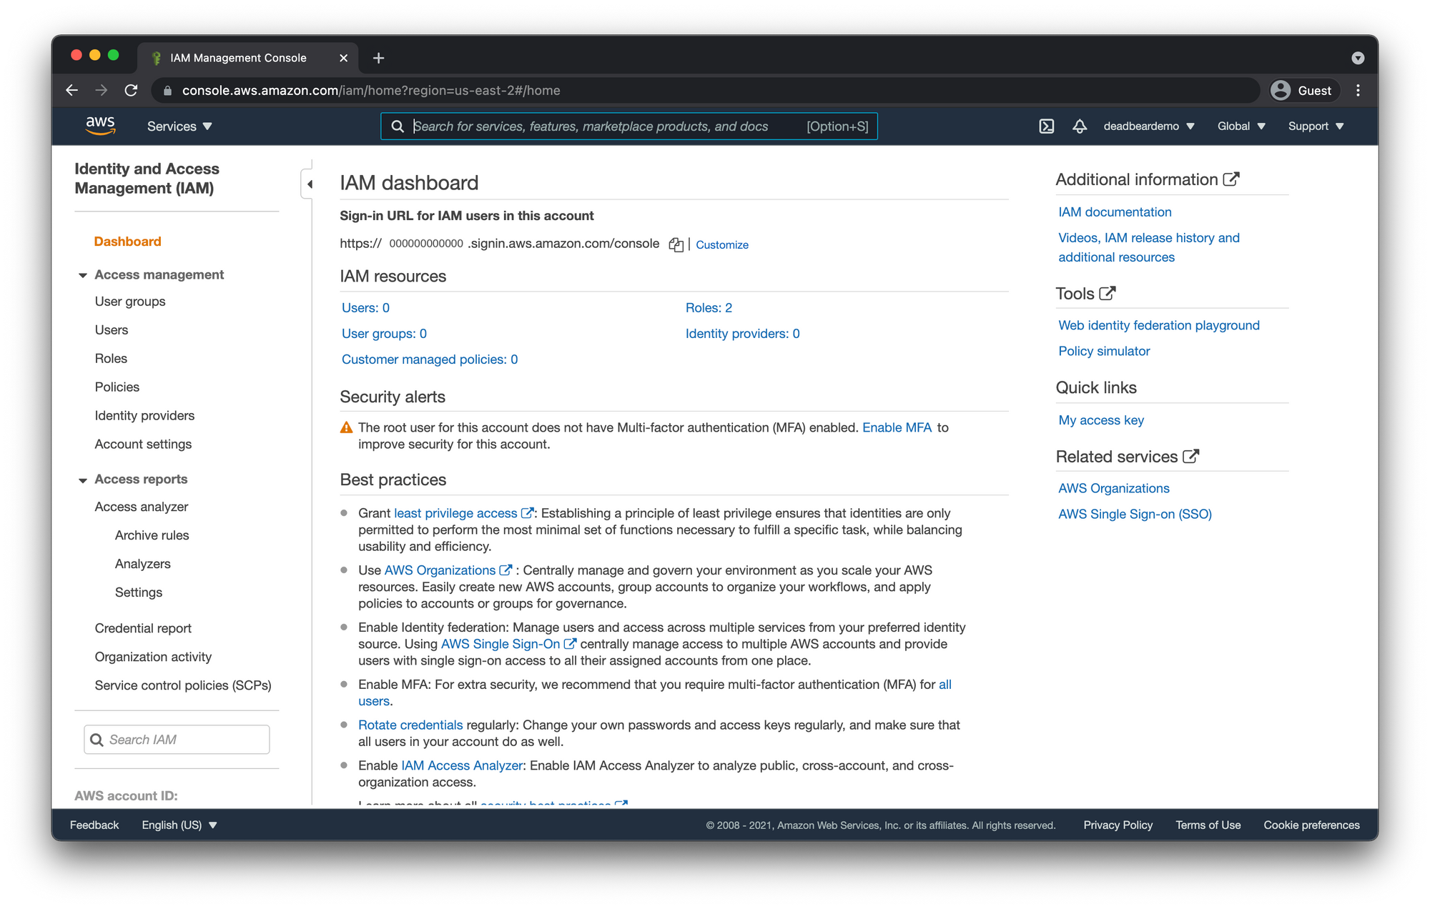Copy the sign-in URL with copy icon
The image size is (1430, 909).
pos(676,244)
